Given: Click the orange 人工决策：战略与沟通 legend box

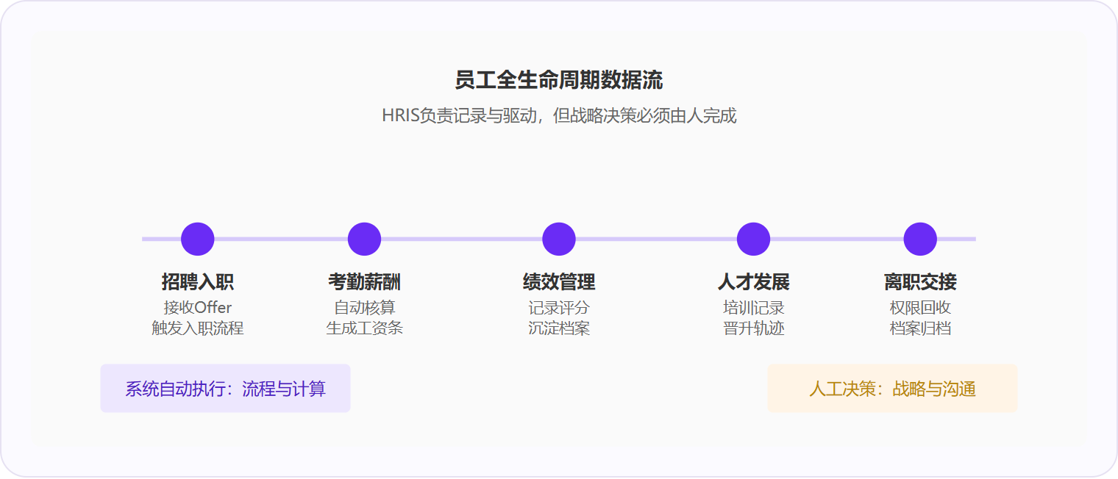Looking at the screenshot, I should click(892, 389).
